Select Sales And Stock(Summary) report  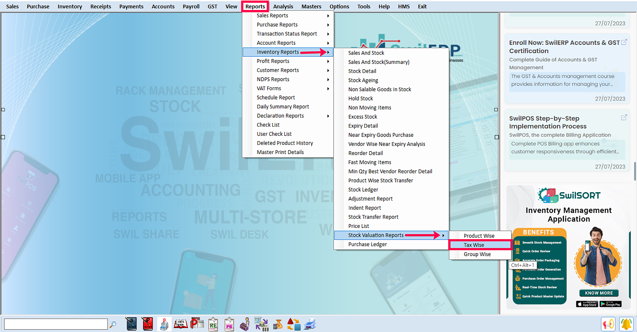391,62
